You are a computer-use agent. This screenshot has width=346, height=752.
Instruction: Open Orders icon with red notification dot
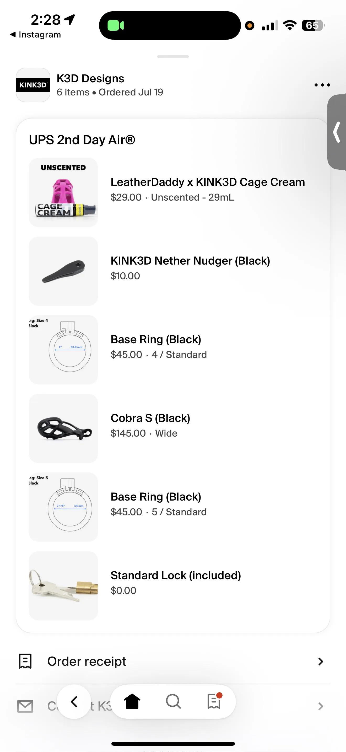(214, 701)
